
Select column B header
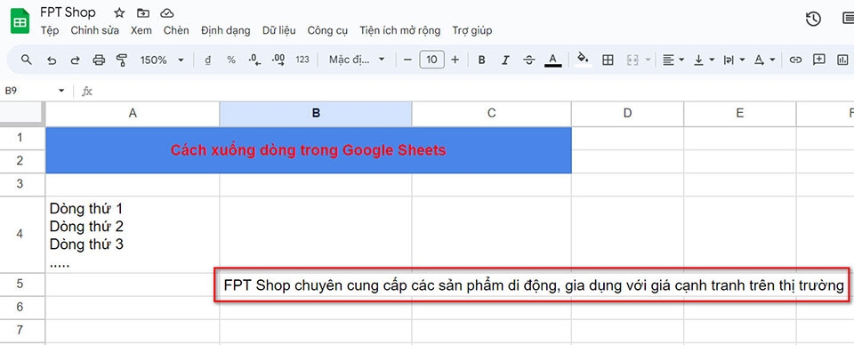coord(316,113)
